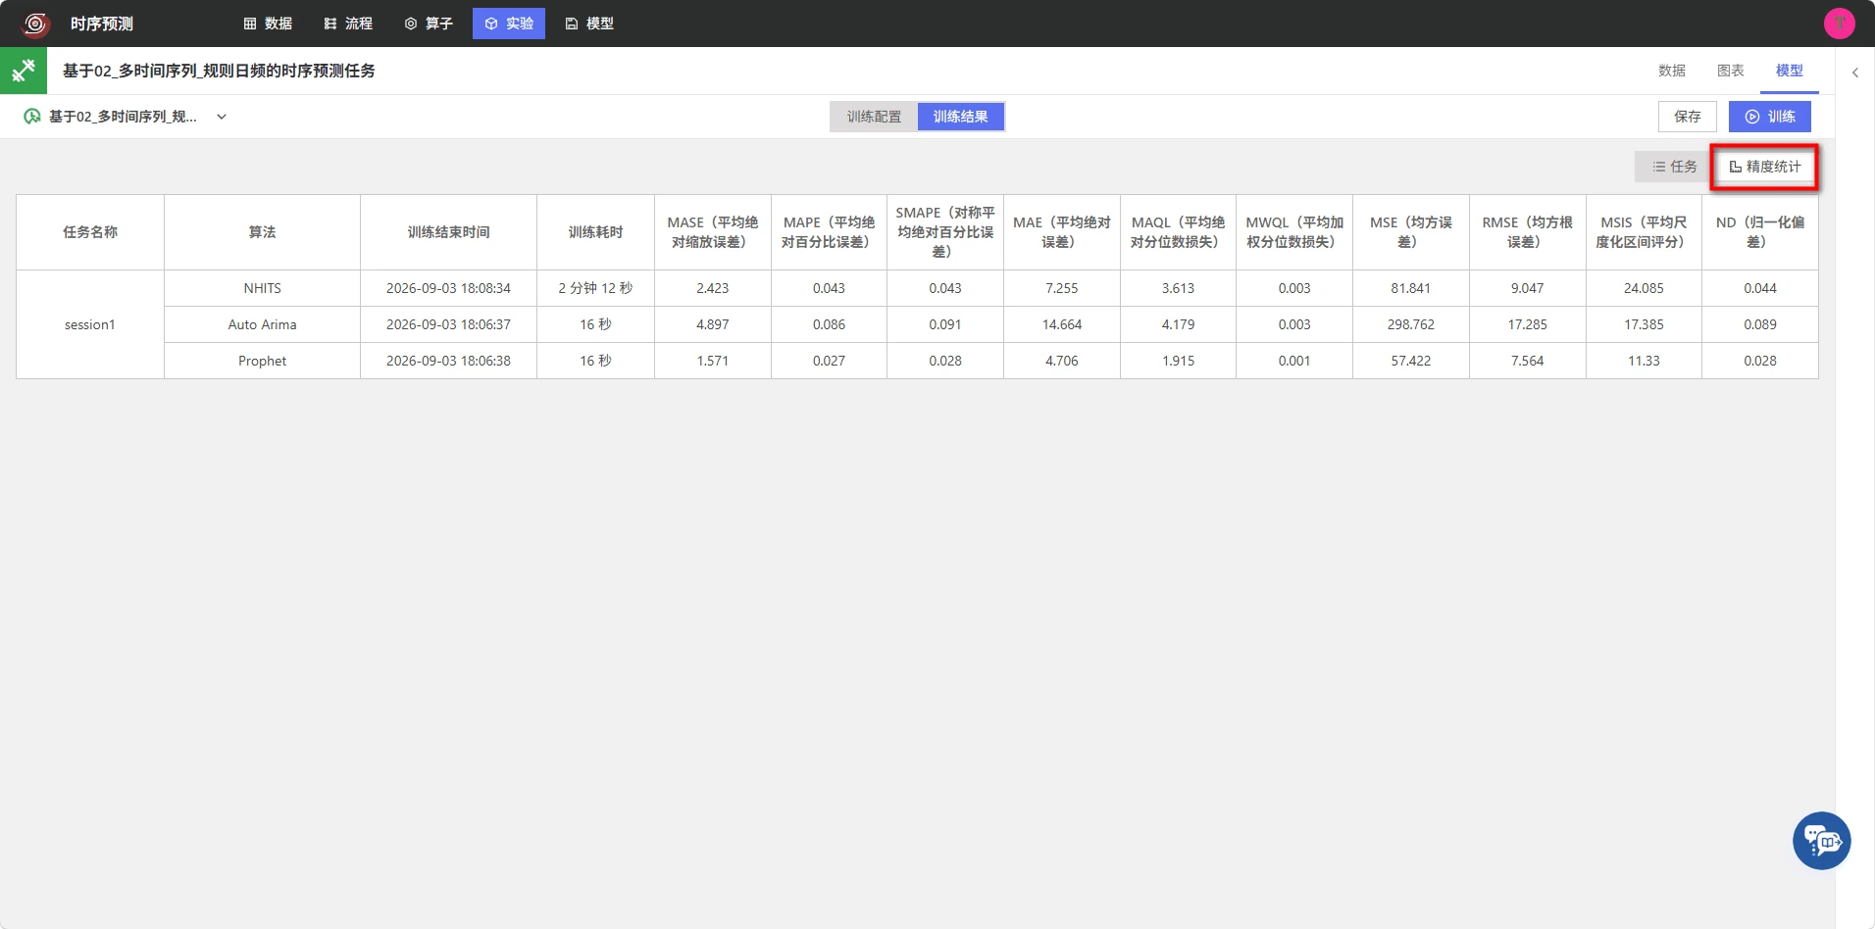Switch to the 数据 tab on the right
This screenshot has width=1875, height=929.
(1672, 71)
